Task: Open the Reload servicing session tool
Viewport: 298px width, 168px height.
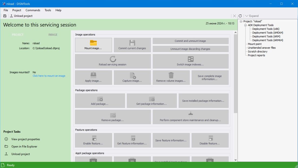Action: point(112,61)
